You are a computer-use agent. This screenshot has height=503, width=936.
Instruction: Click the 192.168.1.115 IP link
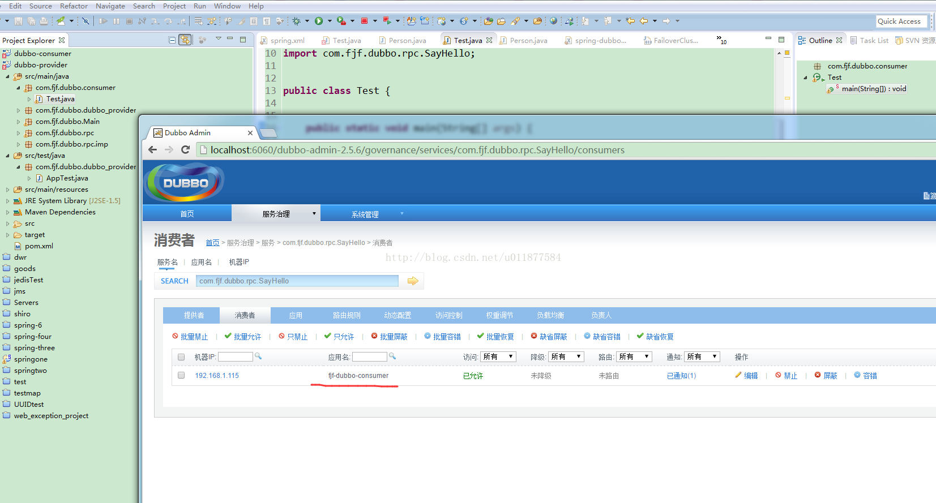217,376
